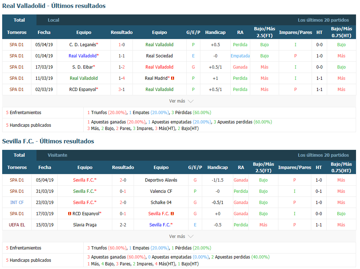The width and height of the screenshot is (360, 269).
Task: Click the 1-2 result in the Eibar row
Action: click(122, 67)
